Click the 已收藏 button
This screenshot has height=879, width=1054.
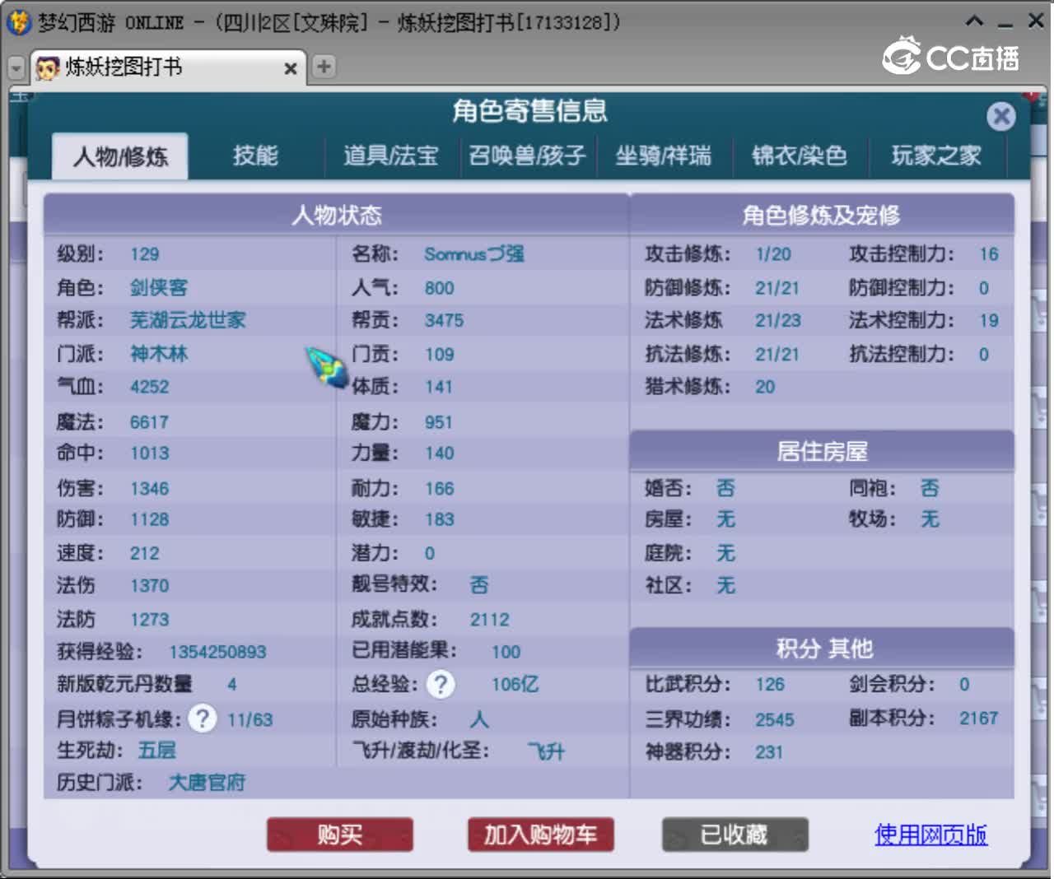point(735,835)
